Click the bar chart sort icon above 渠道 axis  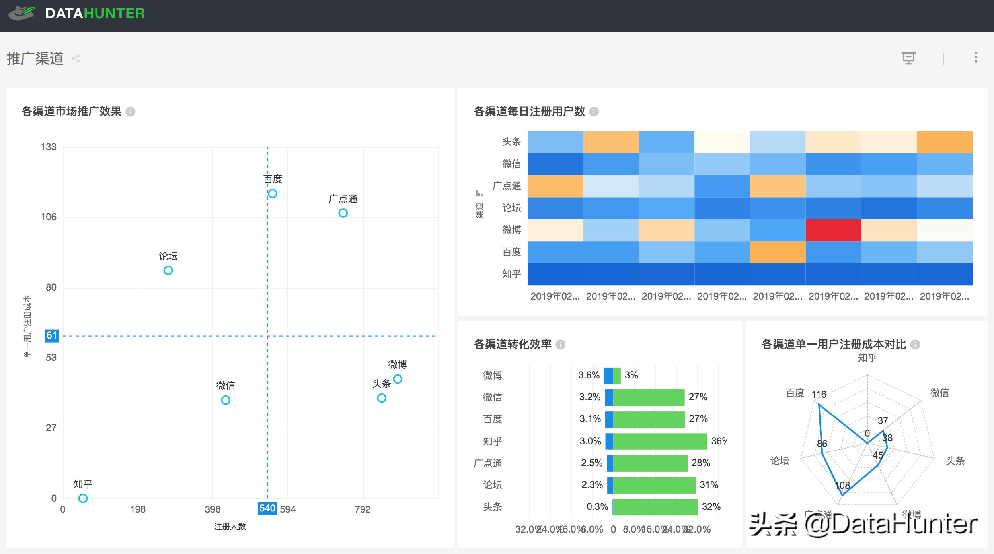coord(479,193)
